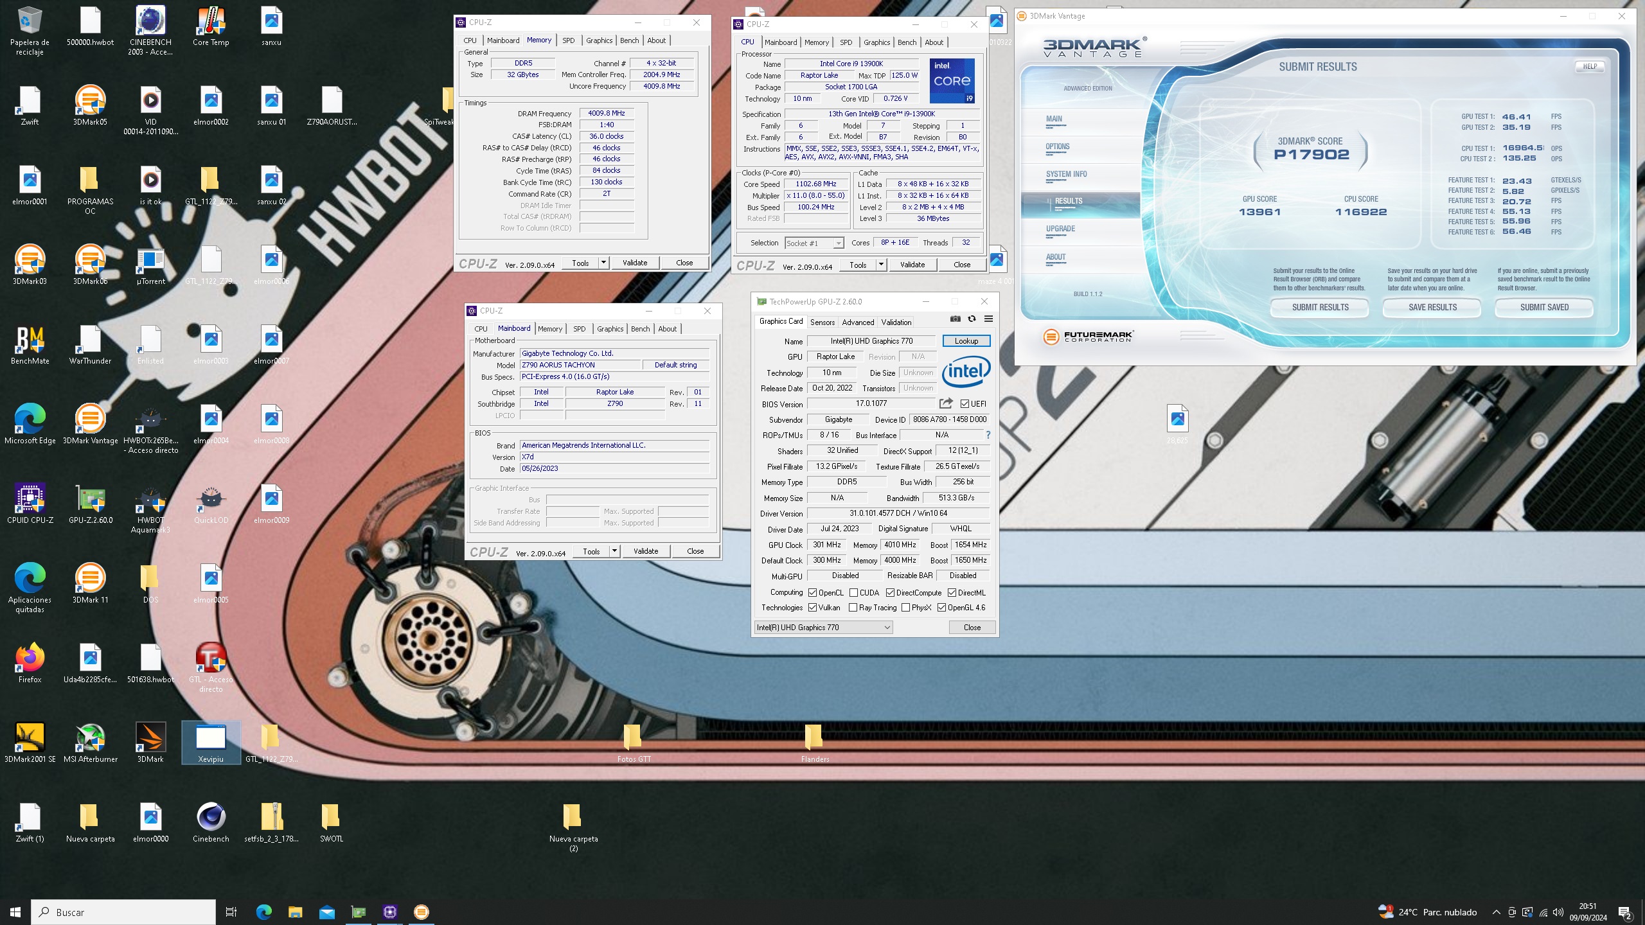Open weather widget 24°C Parc. nublado
This screenshot has height=925, width=1645.
click(1428, 912)
